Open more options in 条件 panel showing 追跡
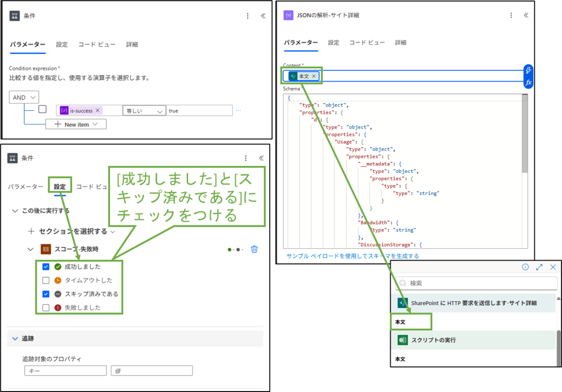The width and height of the screenshot is (562, 392). 246,158
